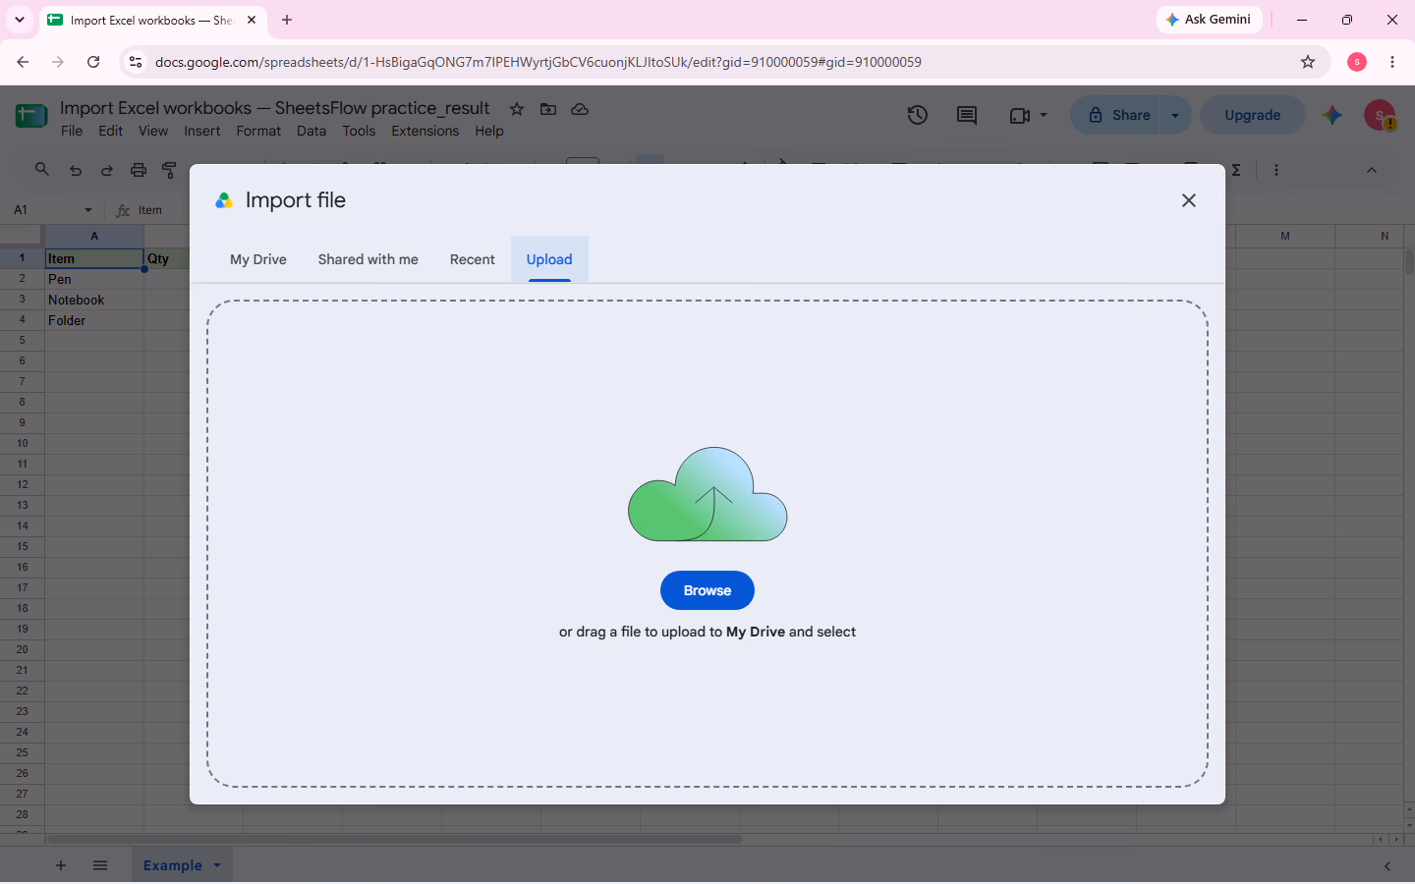1415x884 pixels.
Task: Click the Undo toolbar icon
Action: [76, 170]
